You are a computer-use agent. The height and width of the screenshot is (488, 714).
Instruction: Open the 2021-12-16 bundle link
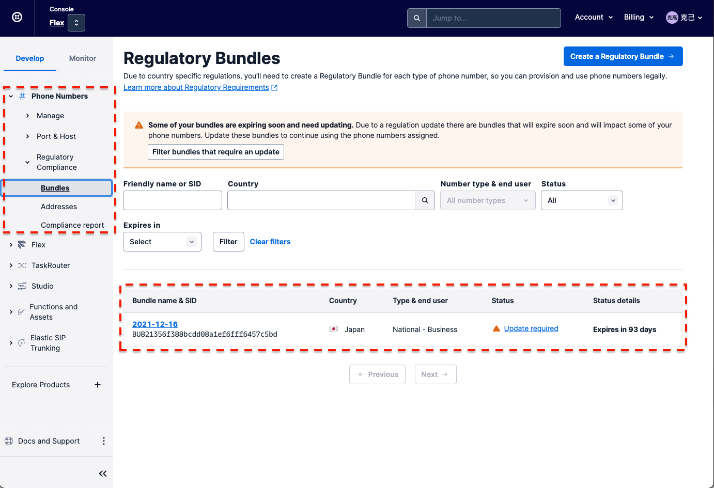[155, 324]
